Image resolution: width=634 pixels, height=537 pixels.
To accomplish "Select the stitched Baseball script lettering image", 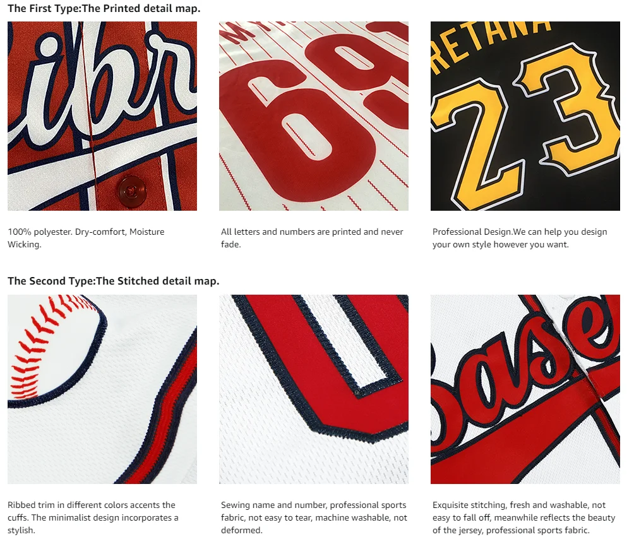I will click(525, 389).
